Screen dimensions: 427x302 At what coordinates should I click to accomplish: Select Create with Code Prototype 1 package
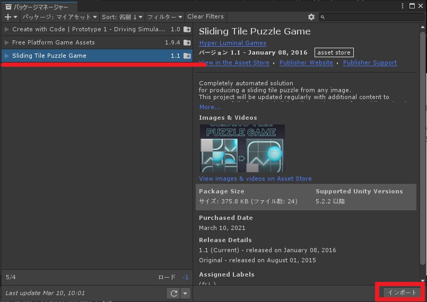coord(97,29)
